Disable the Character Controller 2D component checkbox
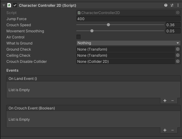Screen dimensions: 182x139 (x=15, y=5)
